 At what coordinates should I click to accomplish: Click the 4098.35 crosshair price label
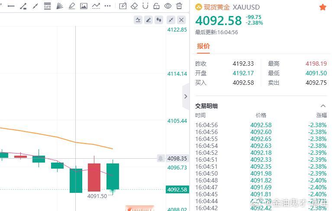(x=177, y=158)
